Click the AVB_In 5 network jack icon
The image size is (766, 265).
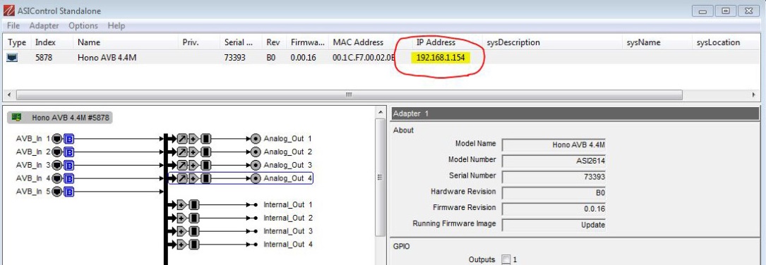click(58, 192)
